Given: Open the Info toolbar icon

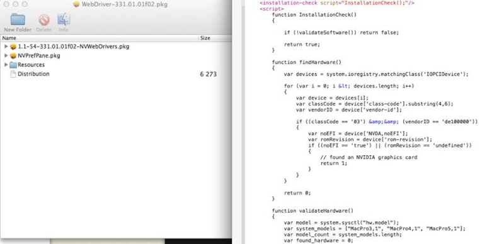Looking at the screenshot, I should (64, 19).
